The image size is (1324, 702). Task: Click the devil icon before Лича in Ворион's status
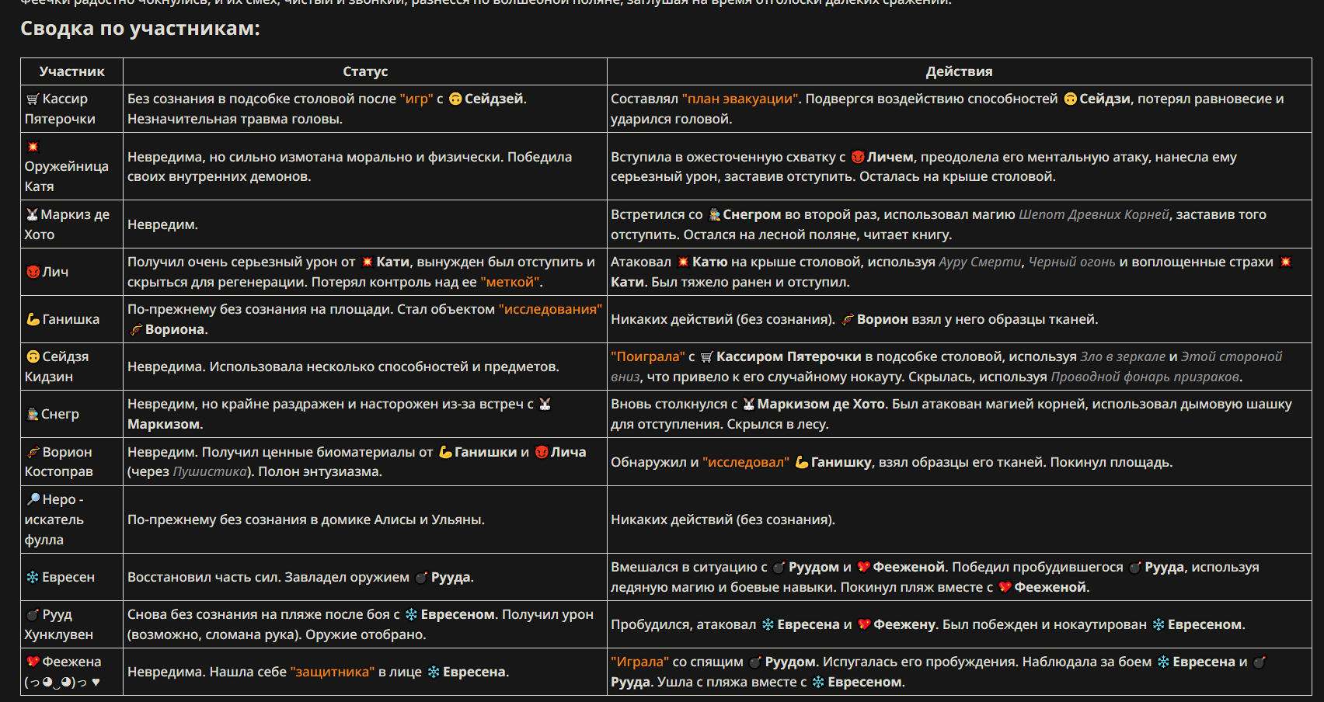coord(542,452)
